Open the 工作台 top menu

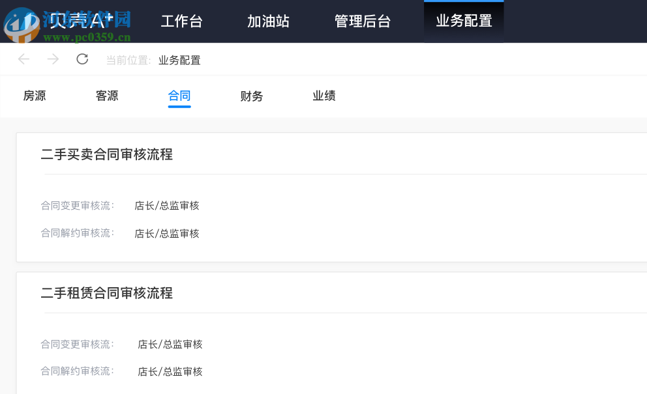coord(181,21)
